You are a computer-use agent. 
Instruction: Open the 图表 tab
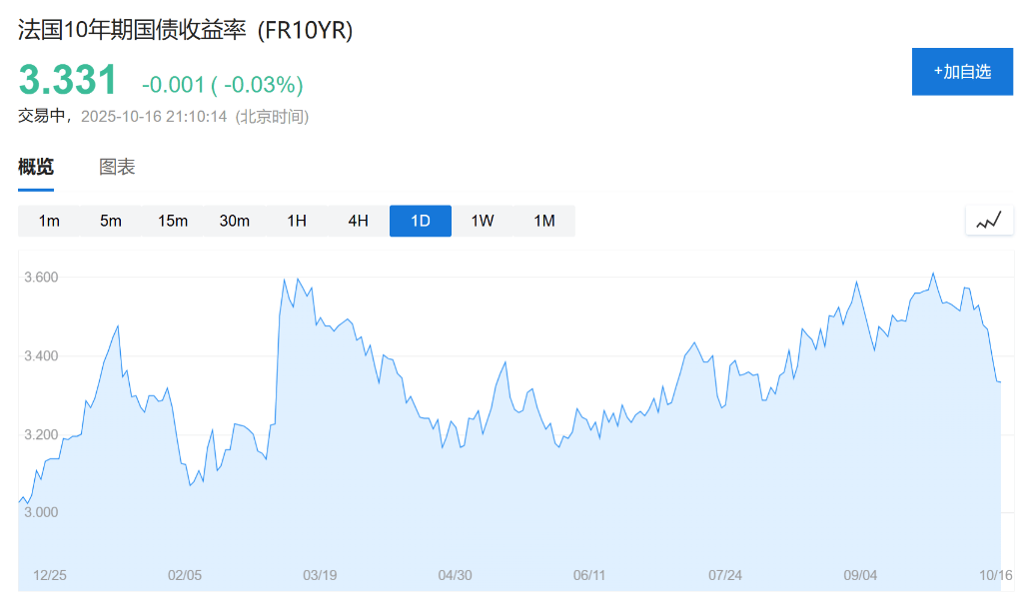click(117, 167)
